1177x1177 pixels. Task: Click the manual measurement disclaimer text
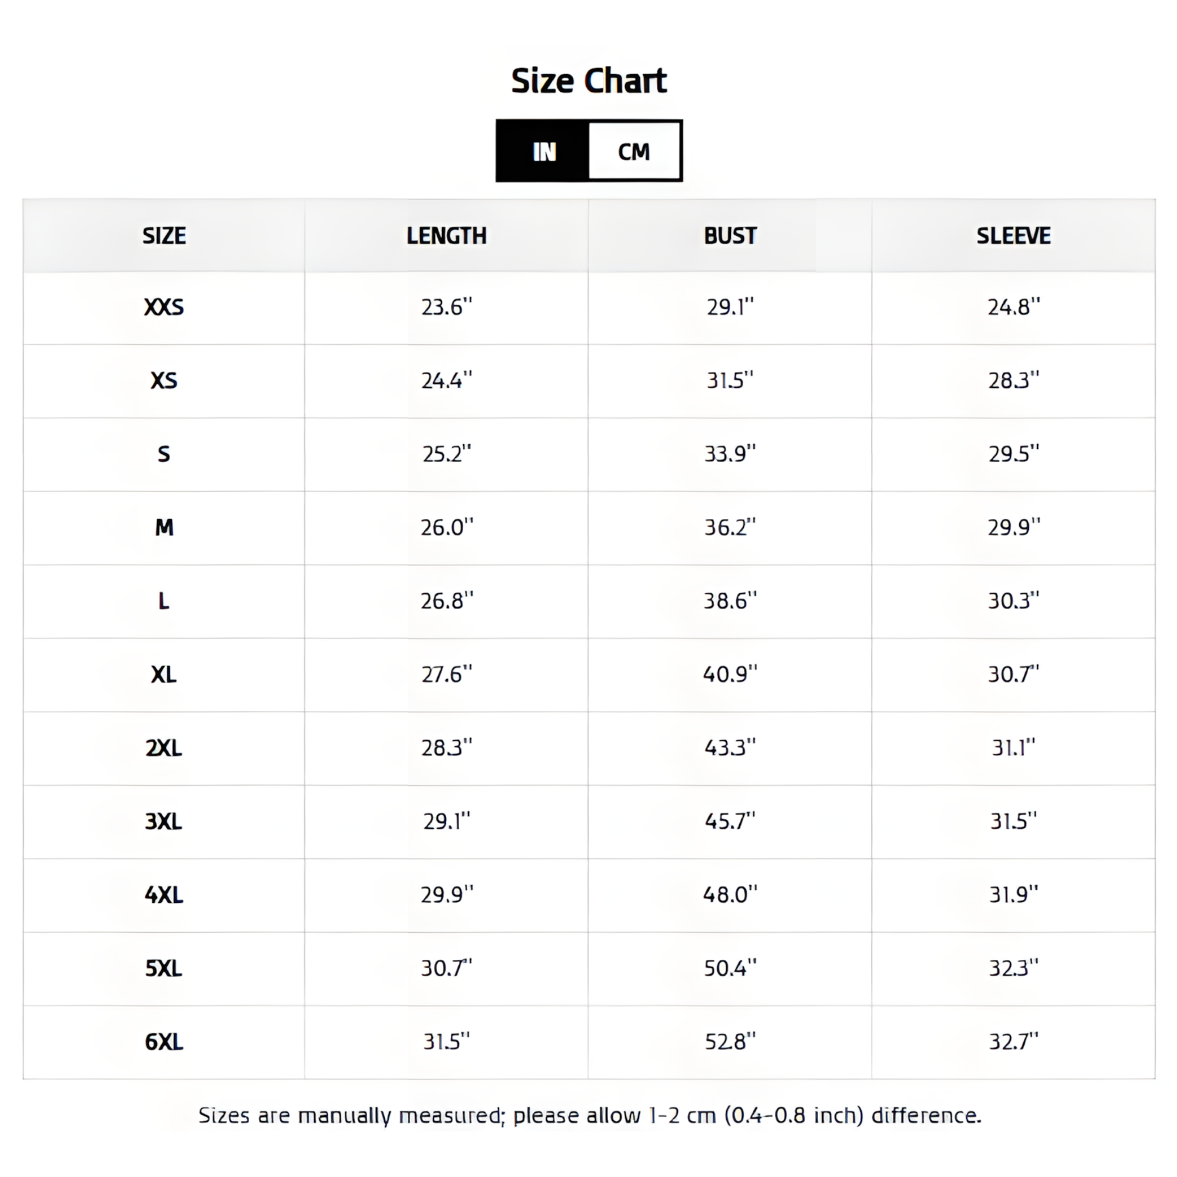589,1115
